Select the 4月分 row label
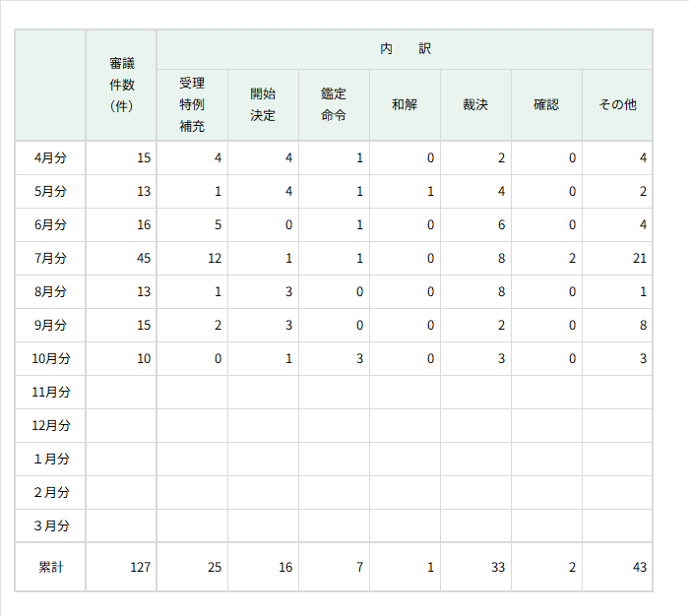The width and height of the screenshot is (689, 616). pos(50,157)
